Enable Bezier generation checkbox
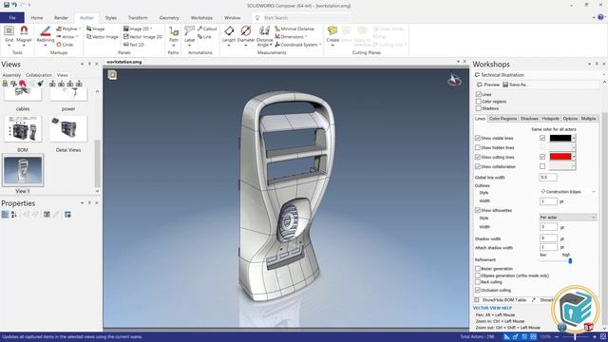 478,268
